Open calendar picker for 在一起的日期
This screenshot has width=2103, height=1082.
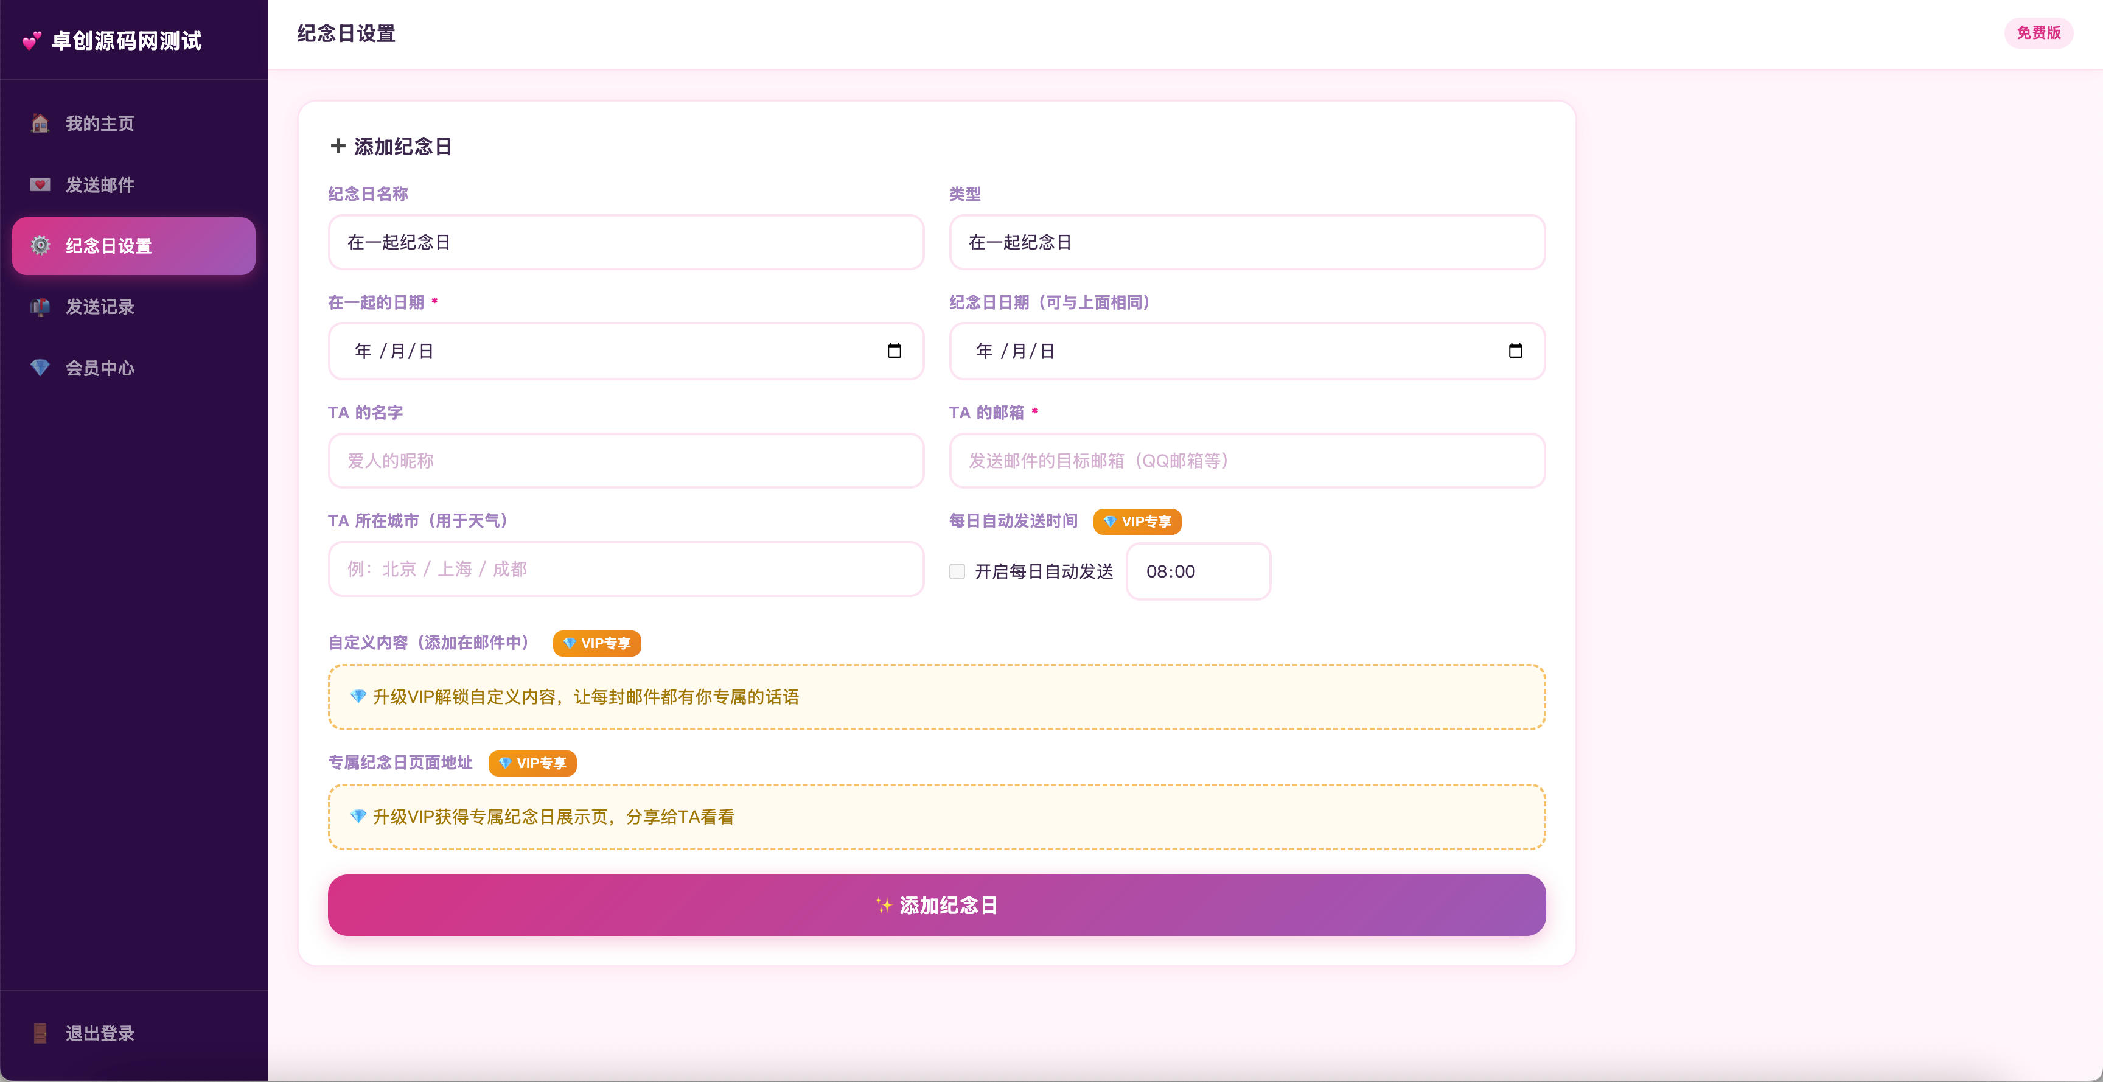click(x=894, y=351)
